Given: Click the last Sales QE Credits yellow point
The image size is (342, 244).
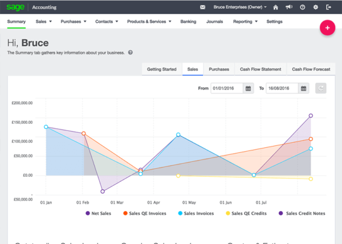Looking at the screenshot, I should [x=311, y=179].
